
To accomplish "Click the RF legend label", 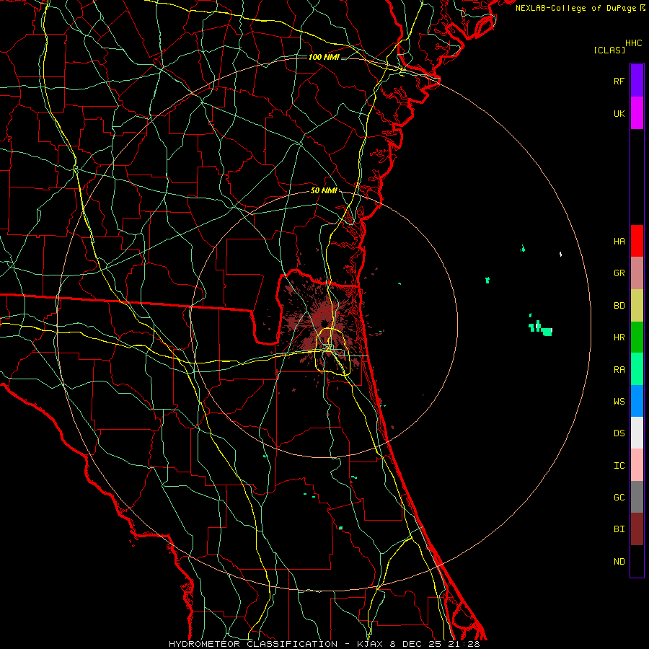I will (x=619, y=81).
